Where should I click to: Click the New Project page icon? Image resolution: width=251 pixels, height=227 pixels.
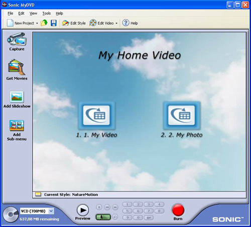click(10, 23)
